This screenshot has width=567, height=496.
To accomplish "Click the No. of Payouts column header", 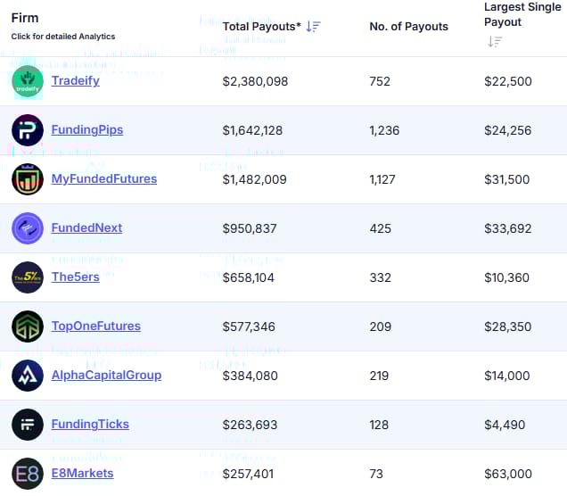I will 408,27.
